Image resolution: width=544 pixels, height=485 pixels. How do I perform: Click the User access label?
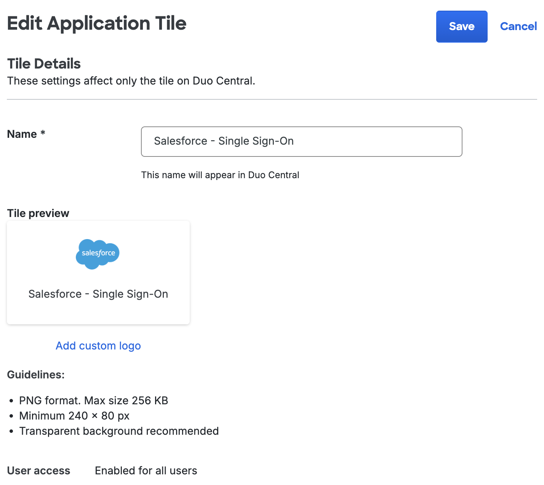(38, 471)
